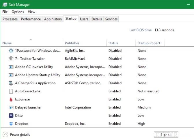Select the Adobe Updater Startup Utility name

point(38,75)
